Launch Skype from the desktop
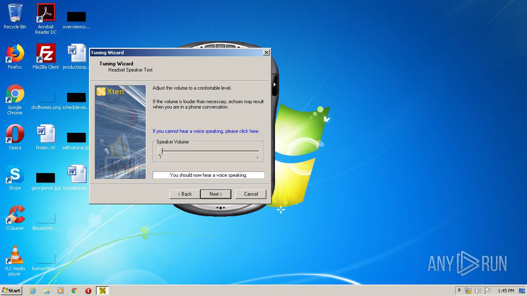Viewport: 527px width, 296px height. click(15, 178)
